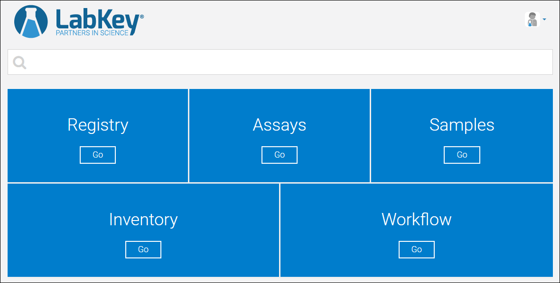Screen dimensions: 560x283
Task: Select the Inventory heading
Action: (143, 220)
